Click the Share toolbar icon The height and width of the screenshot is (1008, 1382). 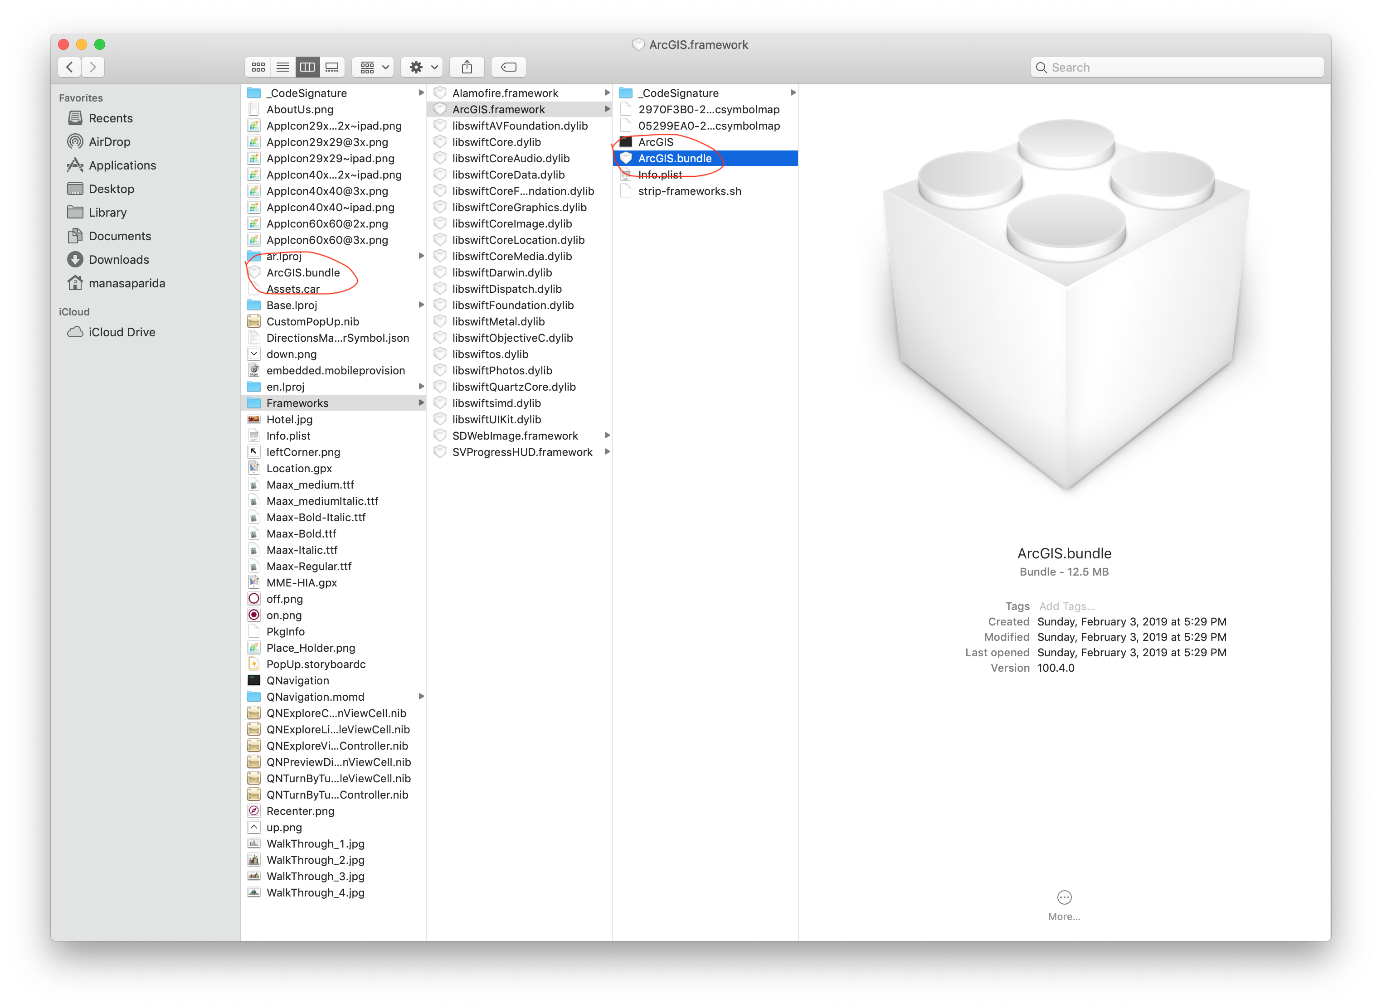pos(467,67)
